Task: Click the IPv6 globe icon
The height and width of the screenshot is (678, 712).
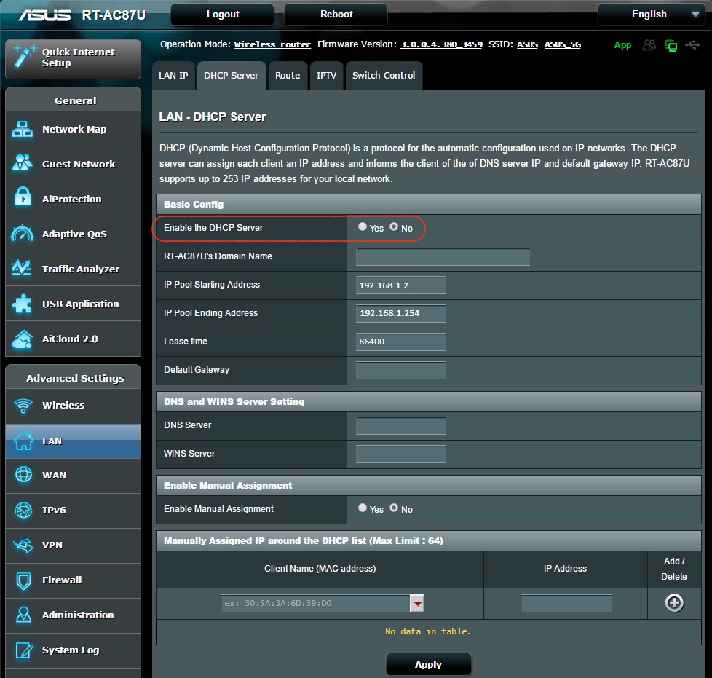Action: point(23,511)
